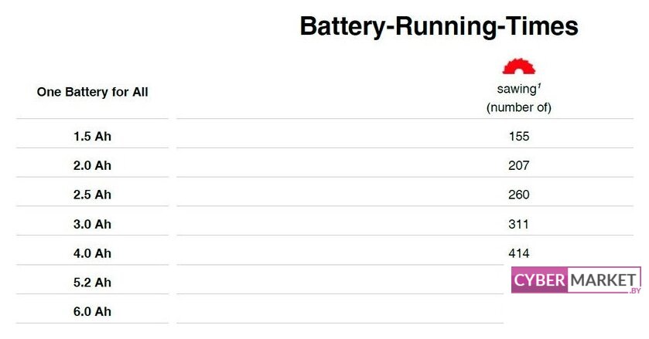Select the 1.5 Ah row label
Screen dimensions: 649x339
point(92,137)
